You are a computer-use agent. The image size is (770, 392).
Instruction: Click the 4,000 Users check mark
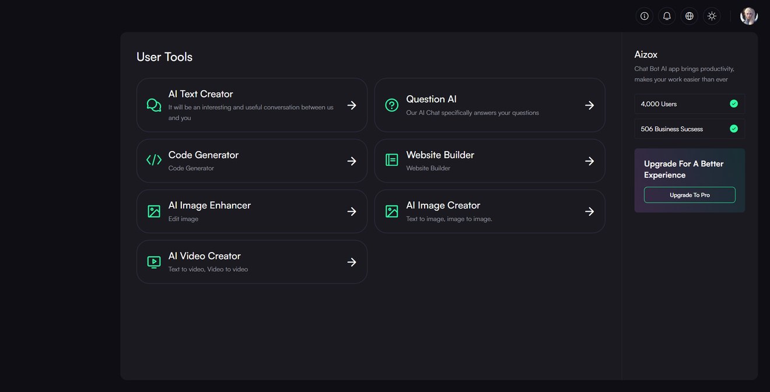734,104
